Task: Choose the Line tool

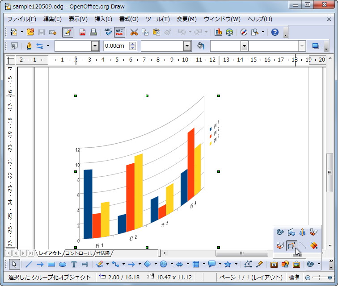Action: tap(29, 264)
